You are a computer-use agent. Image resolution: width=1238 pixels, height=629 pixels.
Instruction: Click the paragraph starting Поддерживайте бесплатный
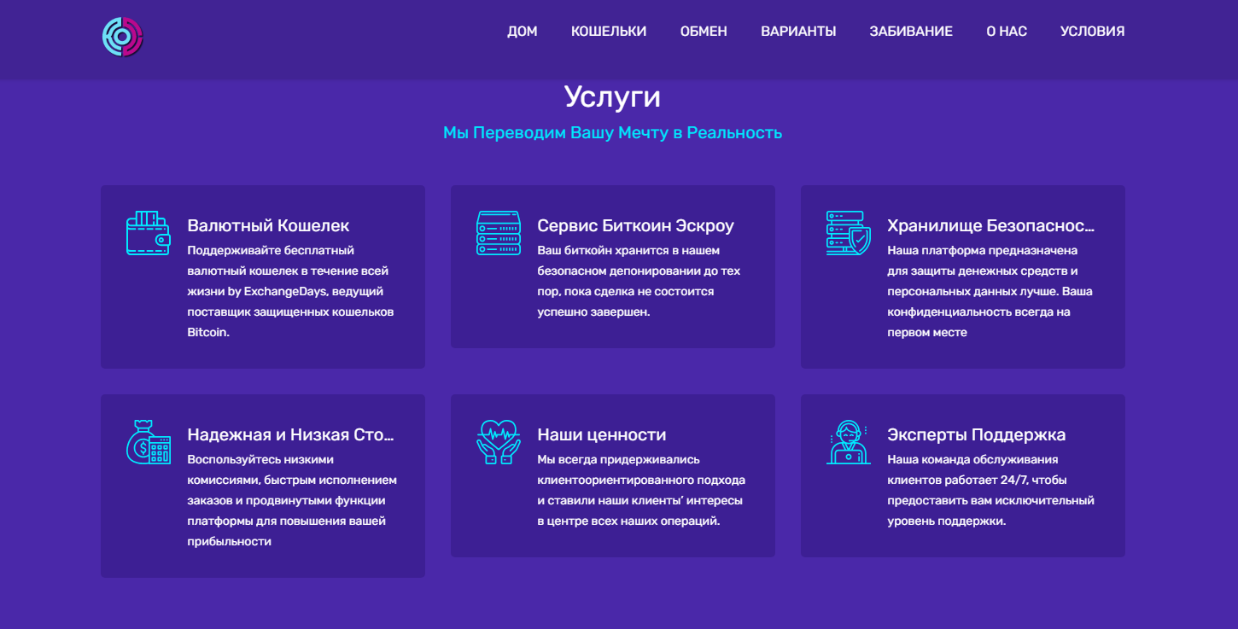point(290,291)
